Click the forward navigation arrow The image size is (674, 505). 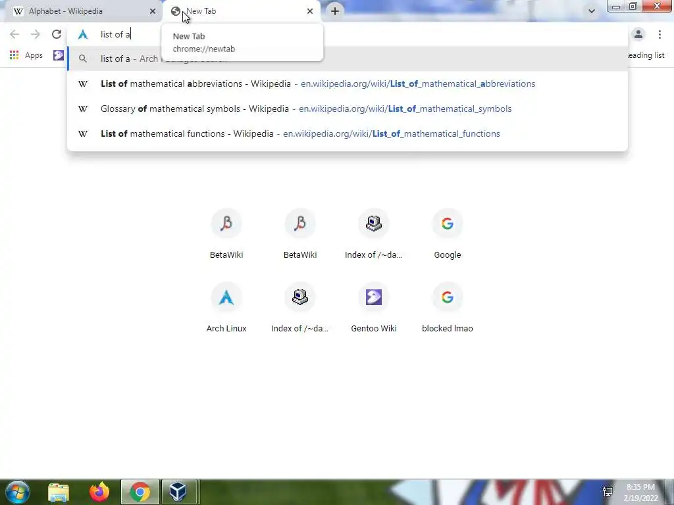coord(36,34)
